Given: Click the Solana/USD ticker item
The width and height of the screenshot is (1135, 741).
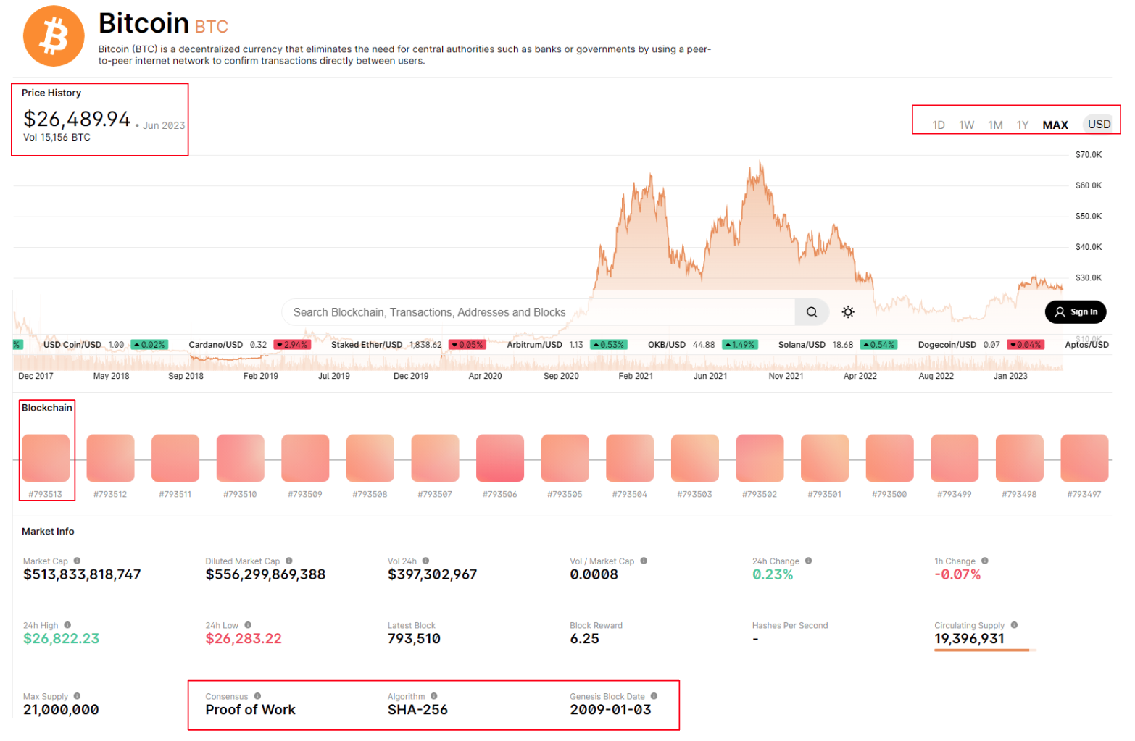Looking at the screenshot, I should (x=838, y=345).
